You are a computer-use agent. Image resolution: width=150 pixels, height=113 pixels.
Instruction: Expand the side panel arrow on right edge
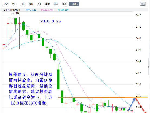[x=149, y=67]
